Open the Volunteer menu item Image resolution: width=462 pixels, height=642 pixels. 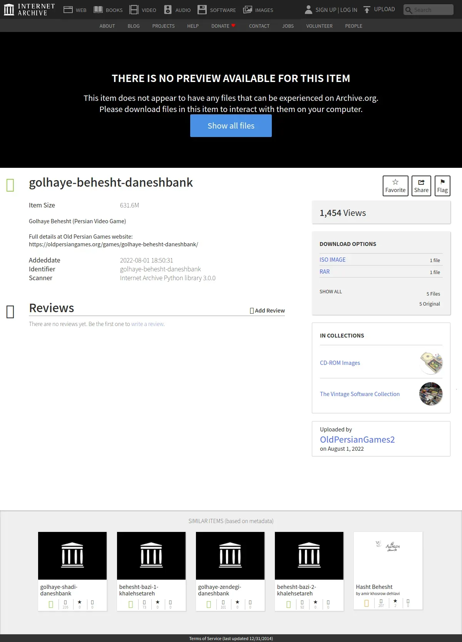[319, 26]
